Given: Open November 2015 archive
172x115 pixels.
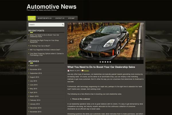Looking at the screenshot, I should coord(36,112).
